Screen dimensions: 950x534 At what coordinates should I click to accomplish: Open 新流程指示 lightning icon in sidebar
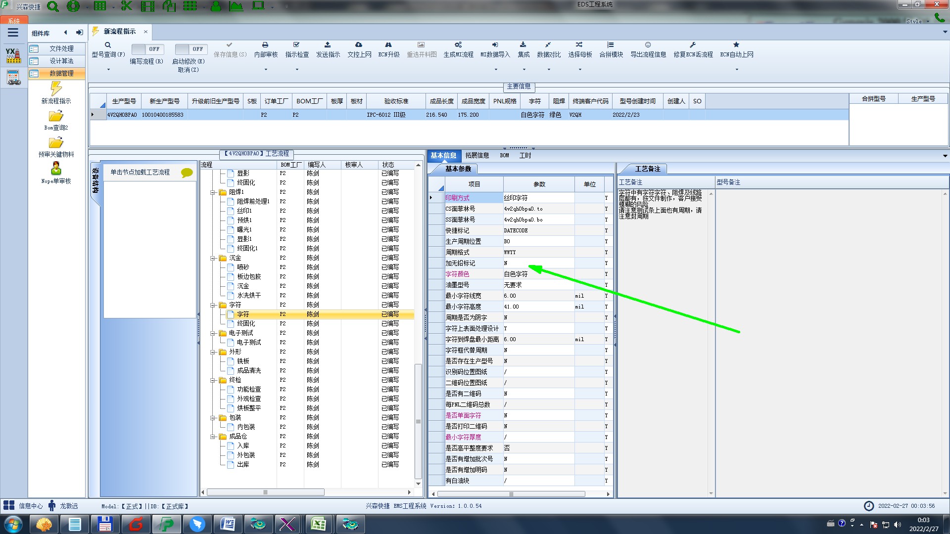pos(56,89)
